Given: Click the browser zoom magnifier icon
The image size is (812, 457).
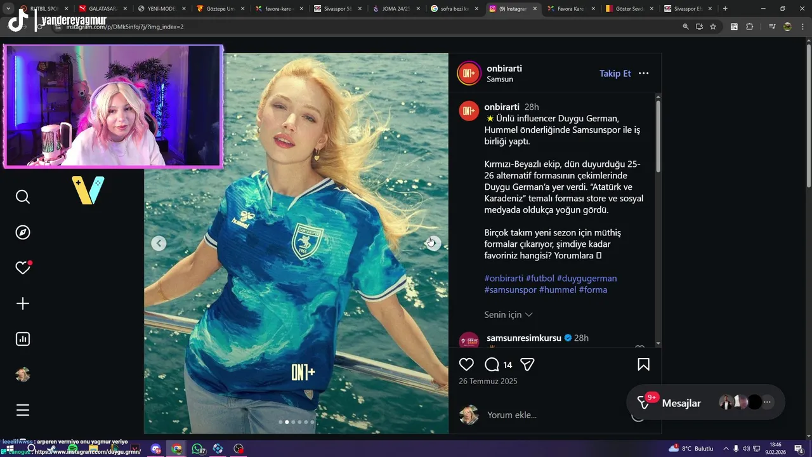Looking at the screenshot, I should tap(685, 27).
